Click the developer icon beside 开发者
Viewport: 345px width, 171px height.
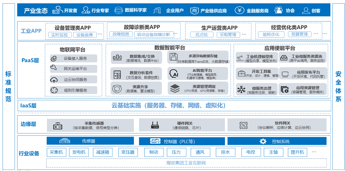(58, 10)
